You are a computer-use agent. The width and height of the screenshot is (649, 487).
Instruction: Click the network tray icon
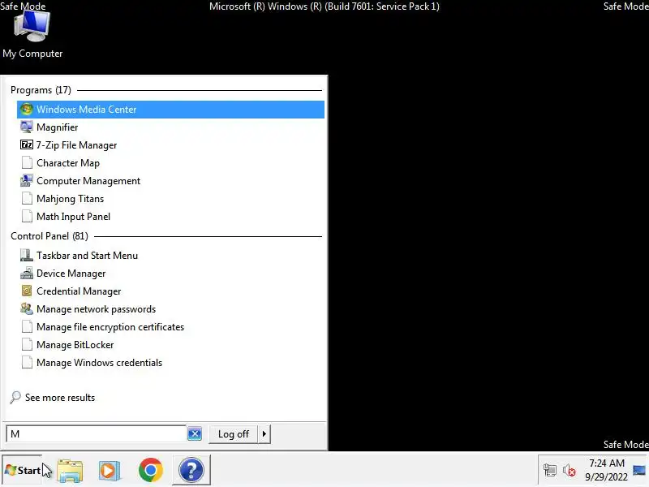550,471
